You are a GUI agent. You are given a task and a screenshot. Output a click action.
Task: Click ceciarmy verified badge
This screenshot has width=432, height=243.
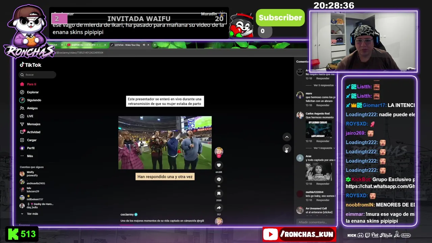pos(136,214)
